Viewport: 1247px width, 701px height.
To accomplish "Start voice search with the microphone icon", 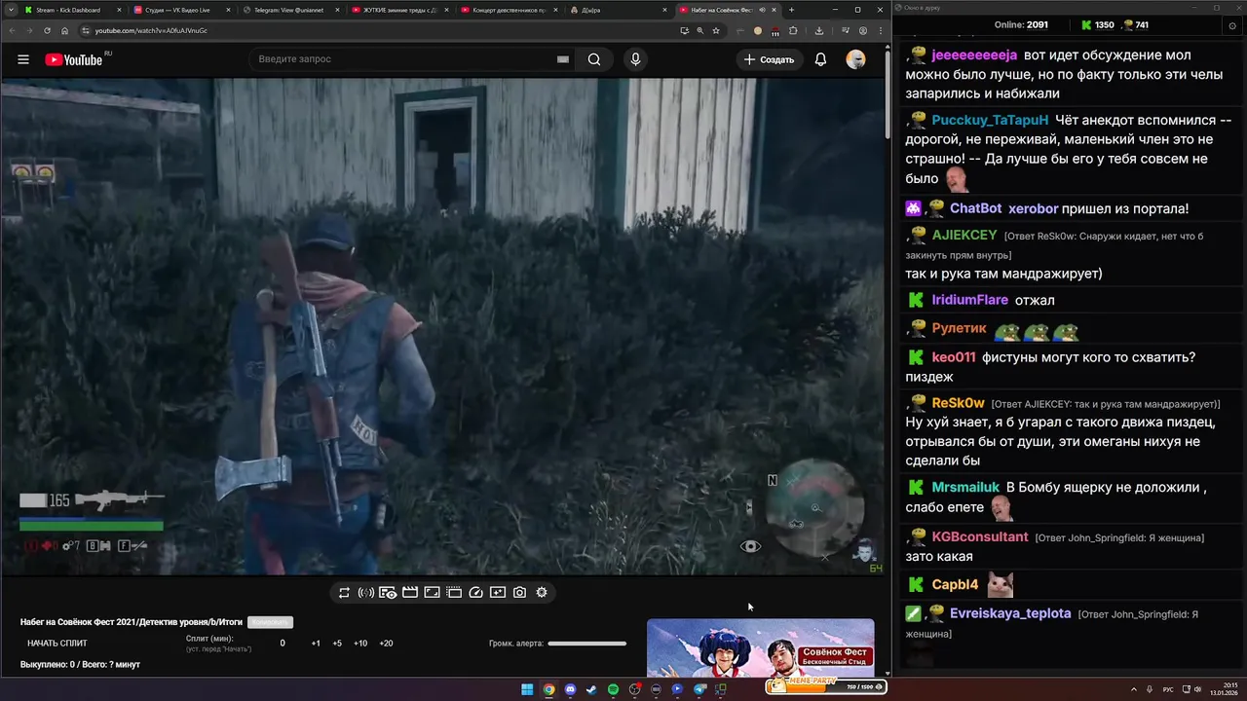I will coord(635,59).
